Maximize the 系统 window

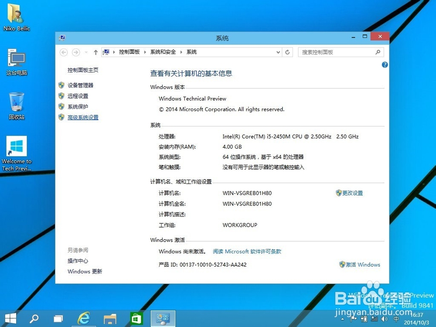[x=365, y=37]
